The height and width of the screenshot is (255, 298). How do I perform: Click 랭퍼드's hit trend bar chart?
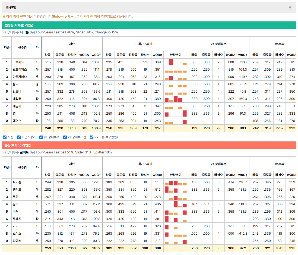[x=176, y=190]
